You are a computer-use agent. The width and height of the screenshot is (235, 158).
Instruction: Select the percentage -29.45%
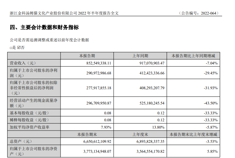click(x=211, y=73)
